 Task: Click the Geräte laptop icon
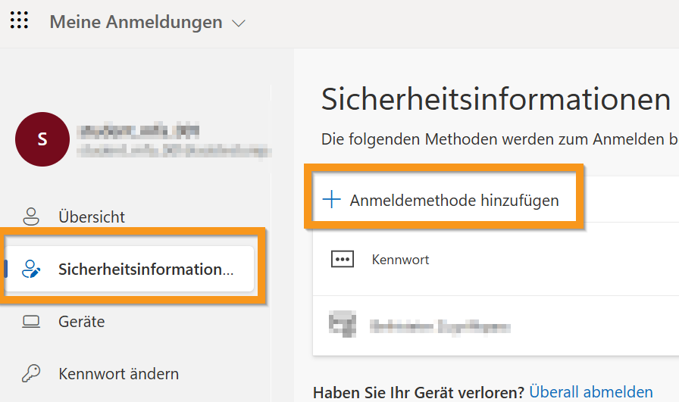click(x=31, y=322)
